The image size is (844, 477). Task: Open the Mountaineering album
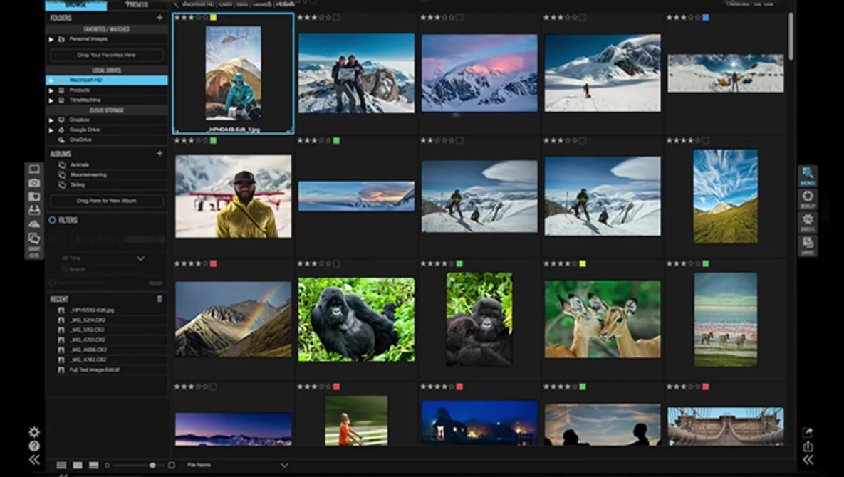tap(88, 174)
